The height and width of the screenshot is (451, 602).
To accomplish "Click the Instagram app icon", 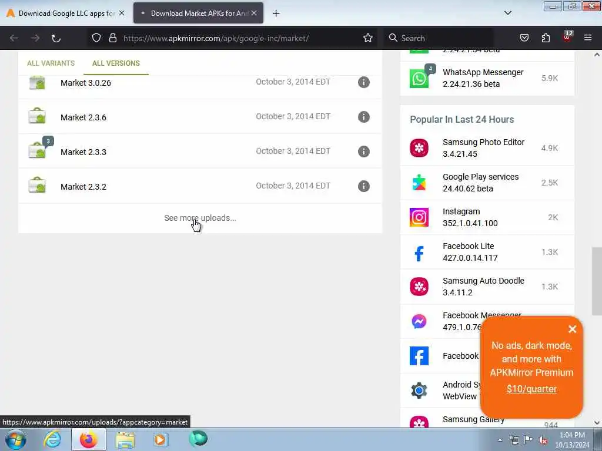I will [419, 217].
